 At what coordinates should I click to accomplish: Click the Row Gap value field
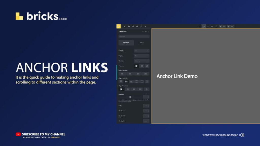pos(146,97)
